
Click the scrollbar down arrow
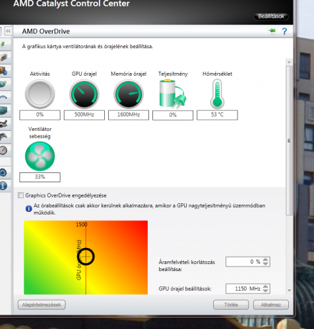coord(289,290)
